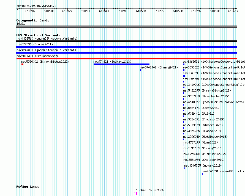Viewport: 245px width, 196px height.
Task: Click the nsv5701402 (Chuang2021) label
Action: pos(159,67)
